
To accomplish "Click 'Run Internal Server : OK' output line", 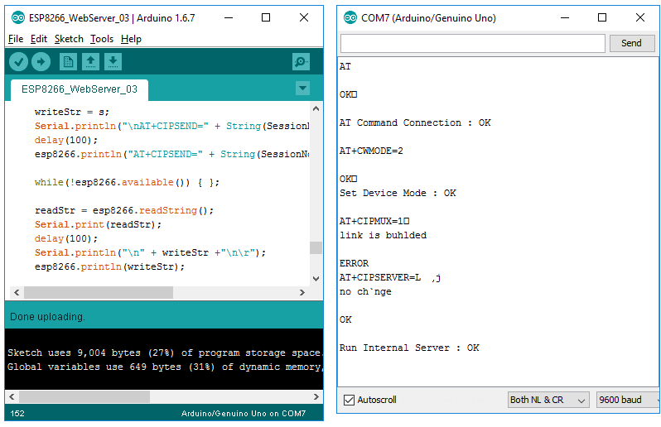I will pyautogui.click(x=409, y=348).
